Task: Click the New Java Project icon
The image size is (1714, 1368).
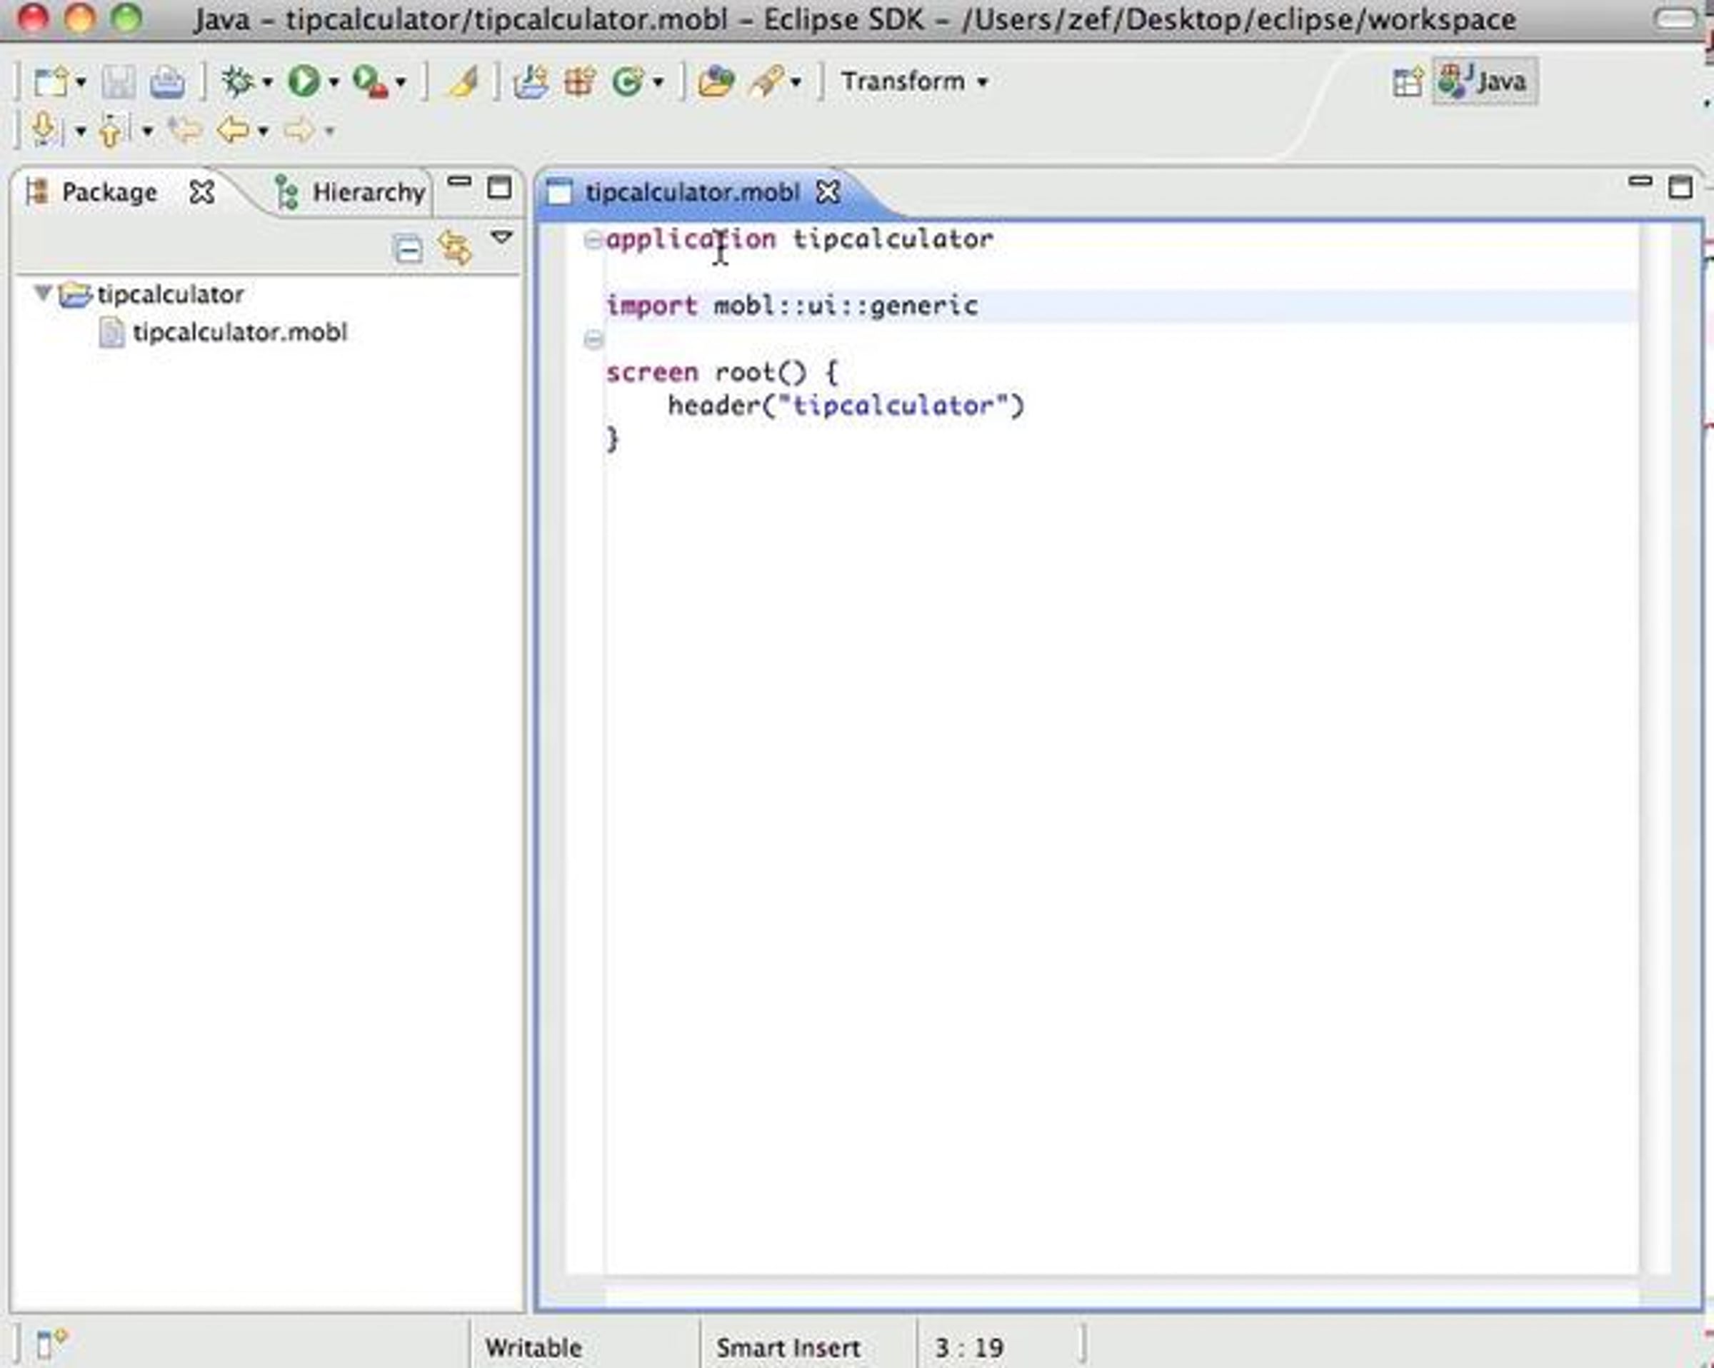Action: point(531,82)
